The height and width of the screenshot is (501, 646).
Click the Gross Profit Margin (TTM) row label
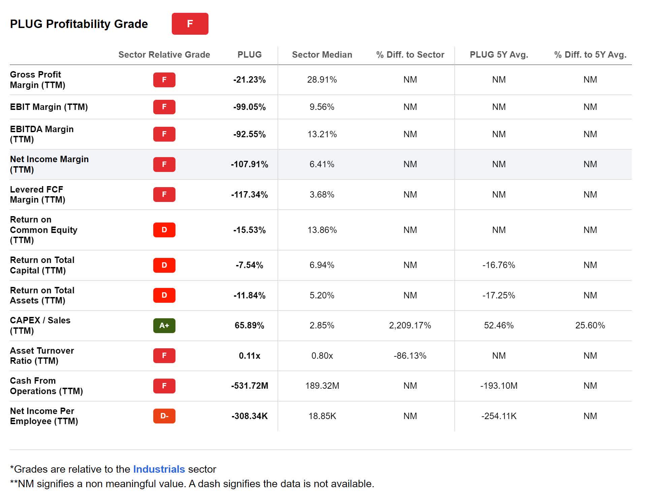(37, 80)
